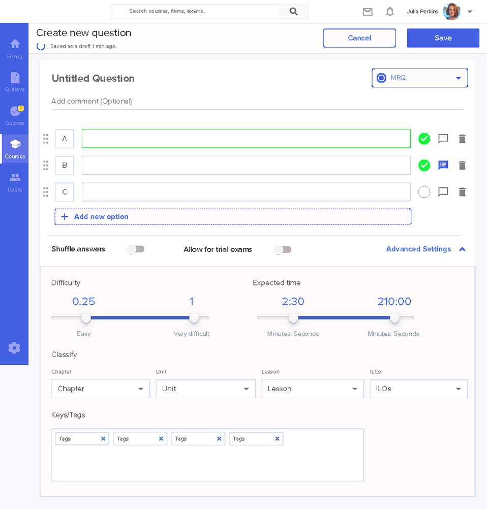Image resolution: width=487 pixels, height=509 pixels.
Task: Open the Users section
Action: [x=15, y=182]
